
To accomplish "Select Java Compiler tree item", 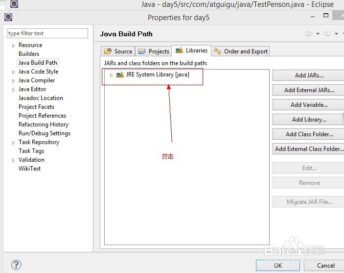I will [x=37, y=80].
